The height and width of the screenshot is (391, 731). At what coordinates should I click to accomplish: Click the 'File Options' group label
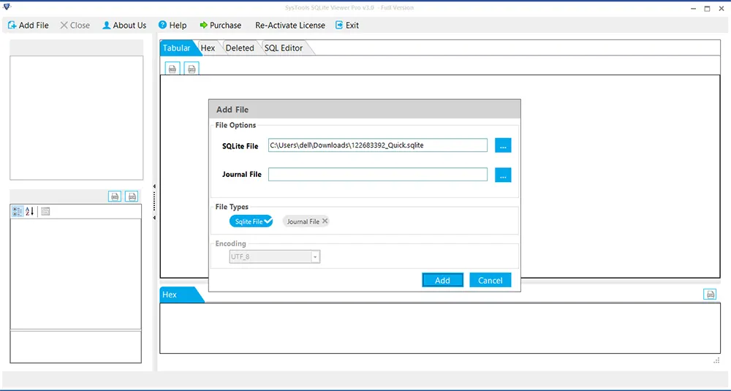(235, 125)
